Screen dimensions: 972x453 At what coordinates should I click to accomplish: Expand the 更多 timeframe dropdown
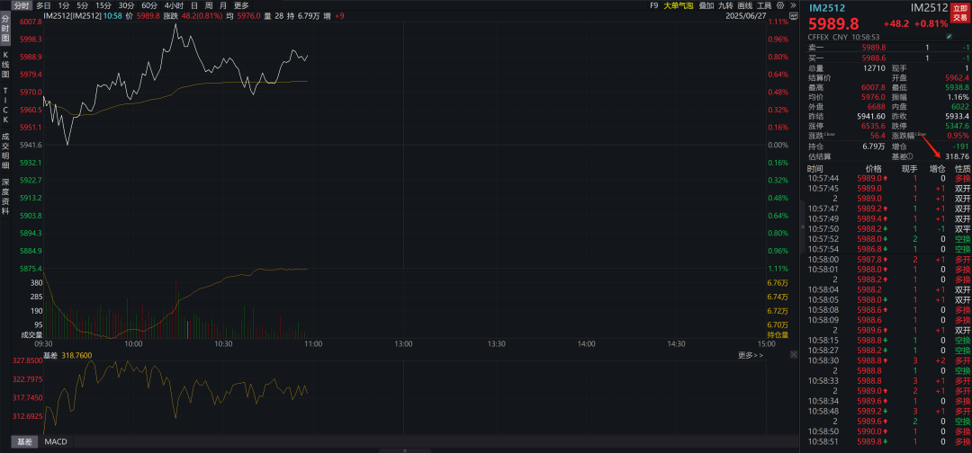(241, 5)
